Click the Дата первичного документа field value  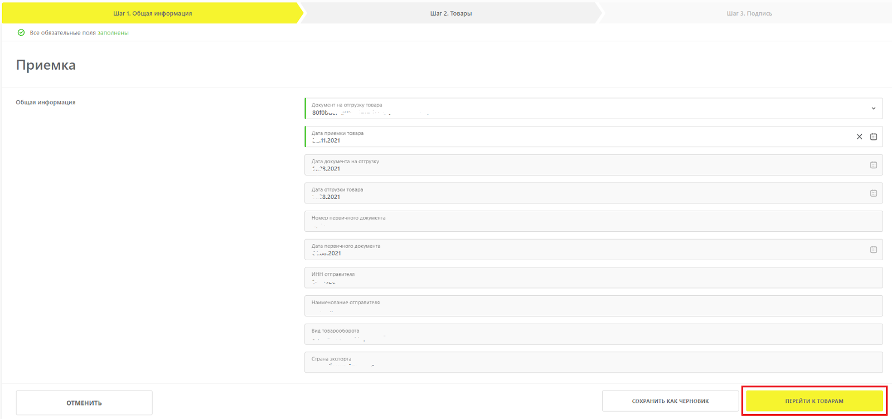(327, 254)
